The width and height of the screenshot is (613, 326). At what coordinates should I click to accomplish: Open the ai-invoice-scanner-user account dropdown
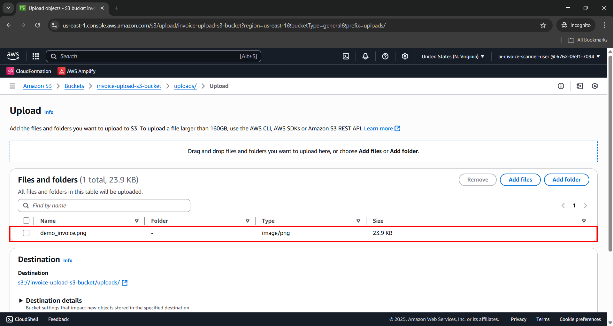[549, 57]
